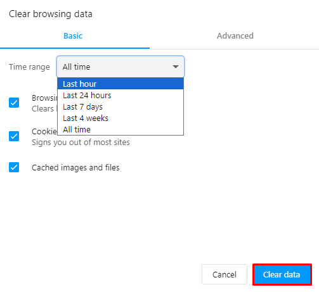Click the Cancel button

click(x=225, y=274)
